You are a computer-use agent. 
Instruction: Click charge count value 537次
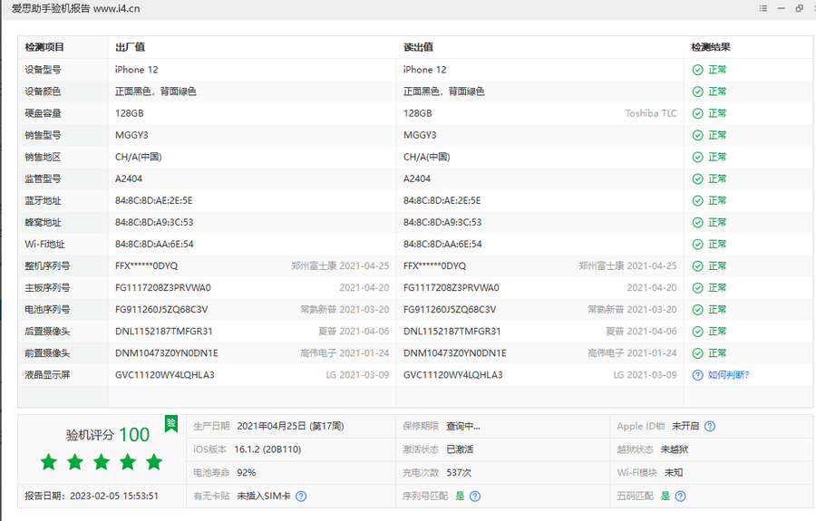tap(459, 473)
